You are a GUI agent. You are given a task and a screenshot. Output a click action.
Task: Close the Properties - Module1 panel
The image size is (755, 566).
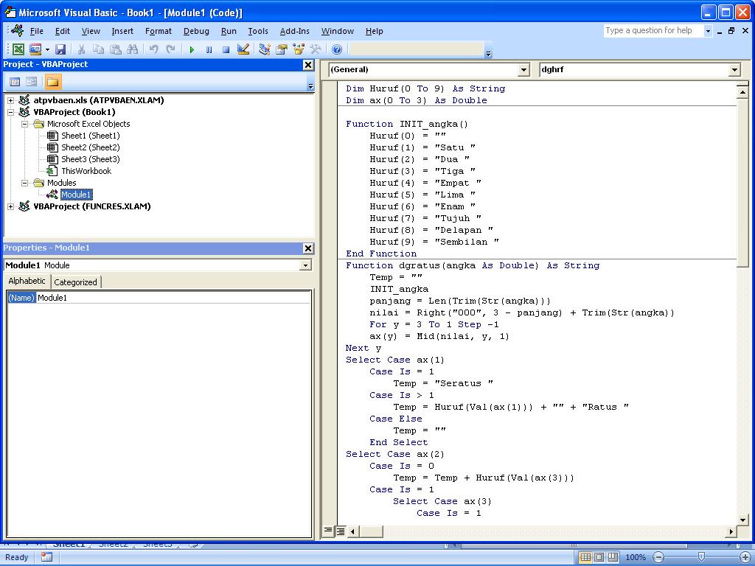[309, 248]
